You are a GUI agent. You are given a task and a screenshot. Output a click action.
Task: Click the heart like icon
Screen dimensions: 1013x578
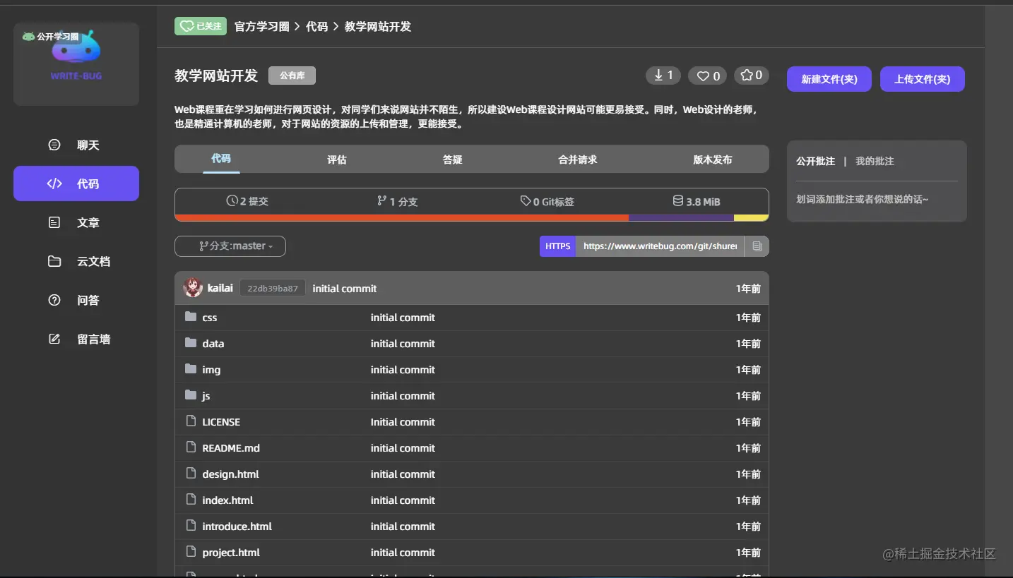[703, 76]
